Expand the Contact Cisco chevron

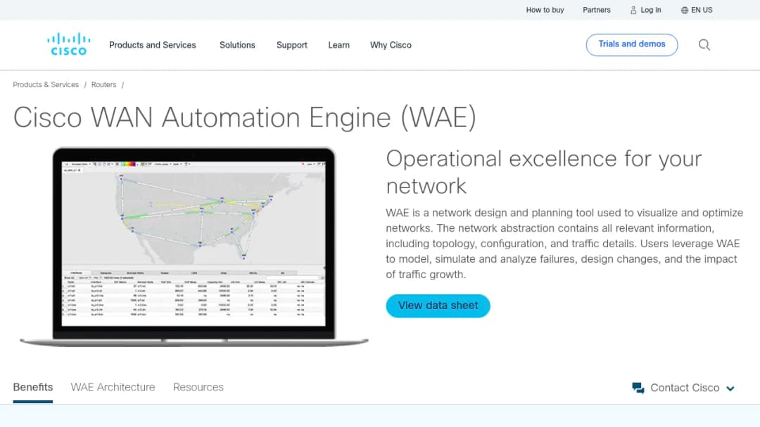pyautogui.click(x=730, y=388)
